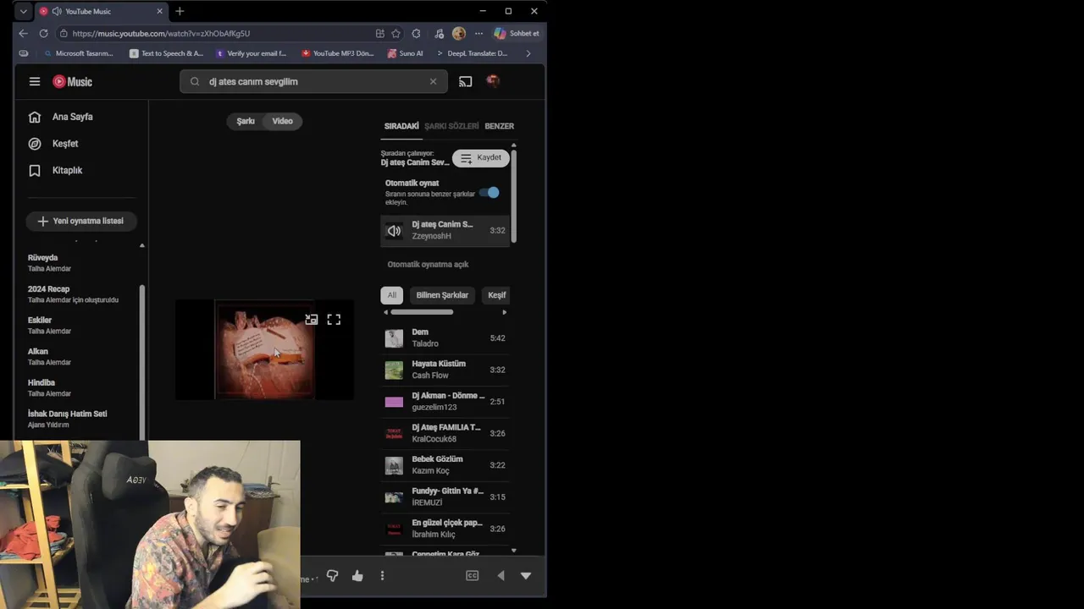1084x609 pixels.
Task: Select the Keşif filter chip
Action: [497, 295]
